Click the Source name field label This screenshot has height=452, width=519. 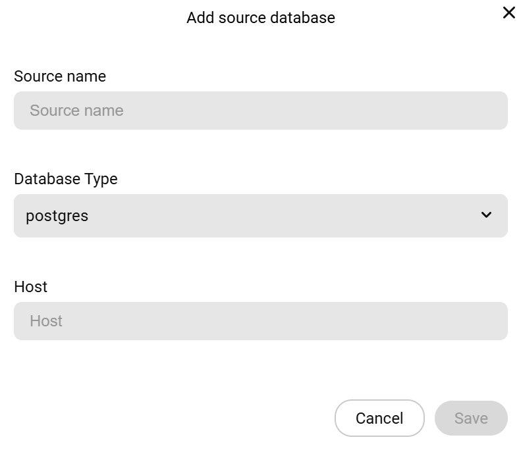coord(60,76)
